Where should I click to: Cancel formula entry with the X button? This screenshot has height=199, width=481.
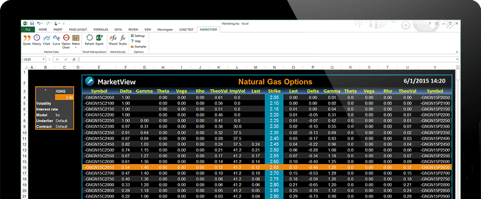57,59
